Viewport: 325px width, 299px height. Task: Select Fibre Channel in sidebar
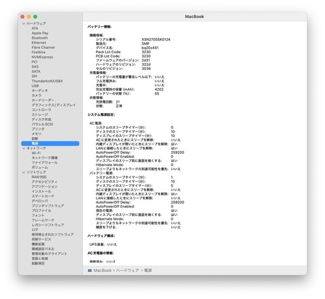(43, 48)
